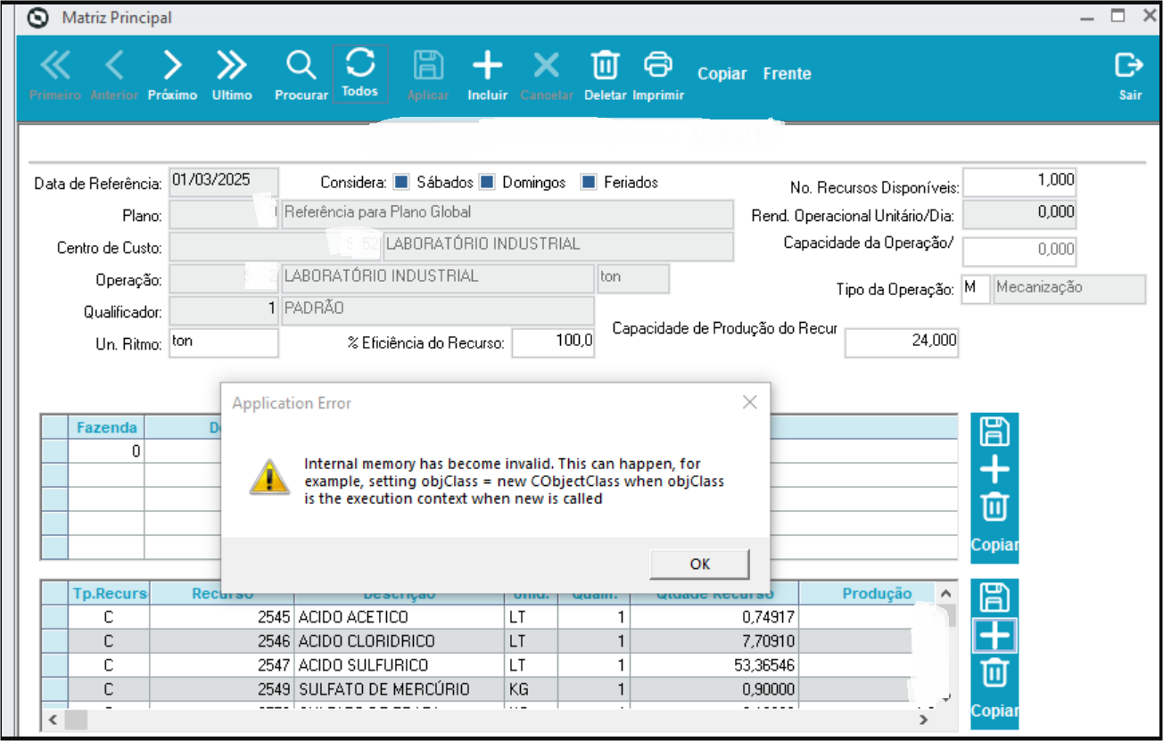Image resolution: width=1163 pixels, height=741 pixels.
Task: Click the Próximo navigation arrow
Action: [172, 67]
